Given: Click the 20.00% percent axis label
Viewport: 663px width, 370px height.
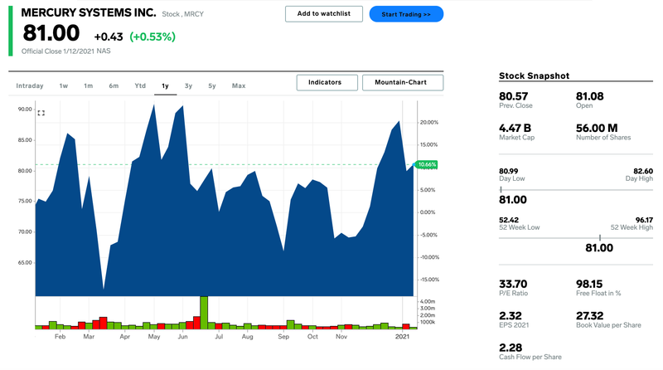Looking at the screenshot, I should 428,122.
